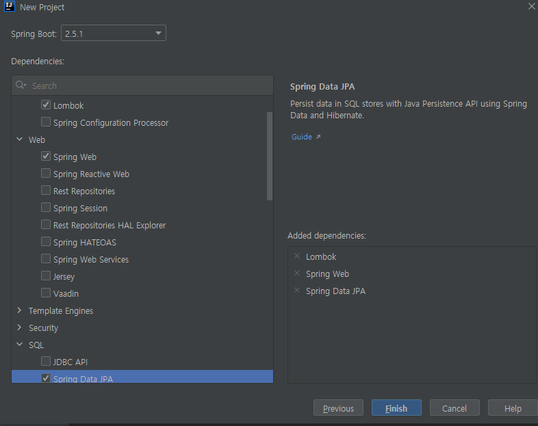
Task: Enable the Jersey checkbox
Action: (x=46, y=276)
